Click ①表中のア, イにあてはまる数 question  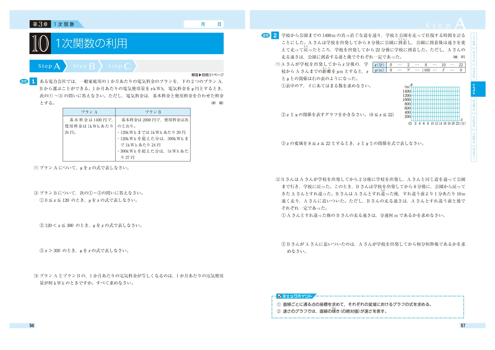tap(327, 86)
